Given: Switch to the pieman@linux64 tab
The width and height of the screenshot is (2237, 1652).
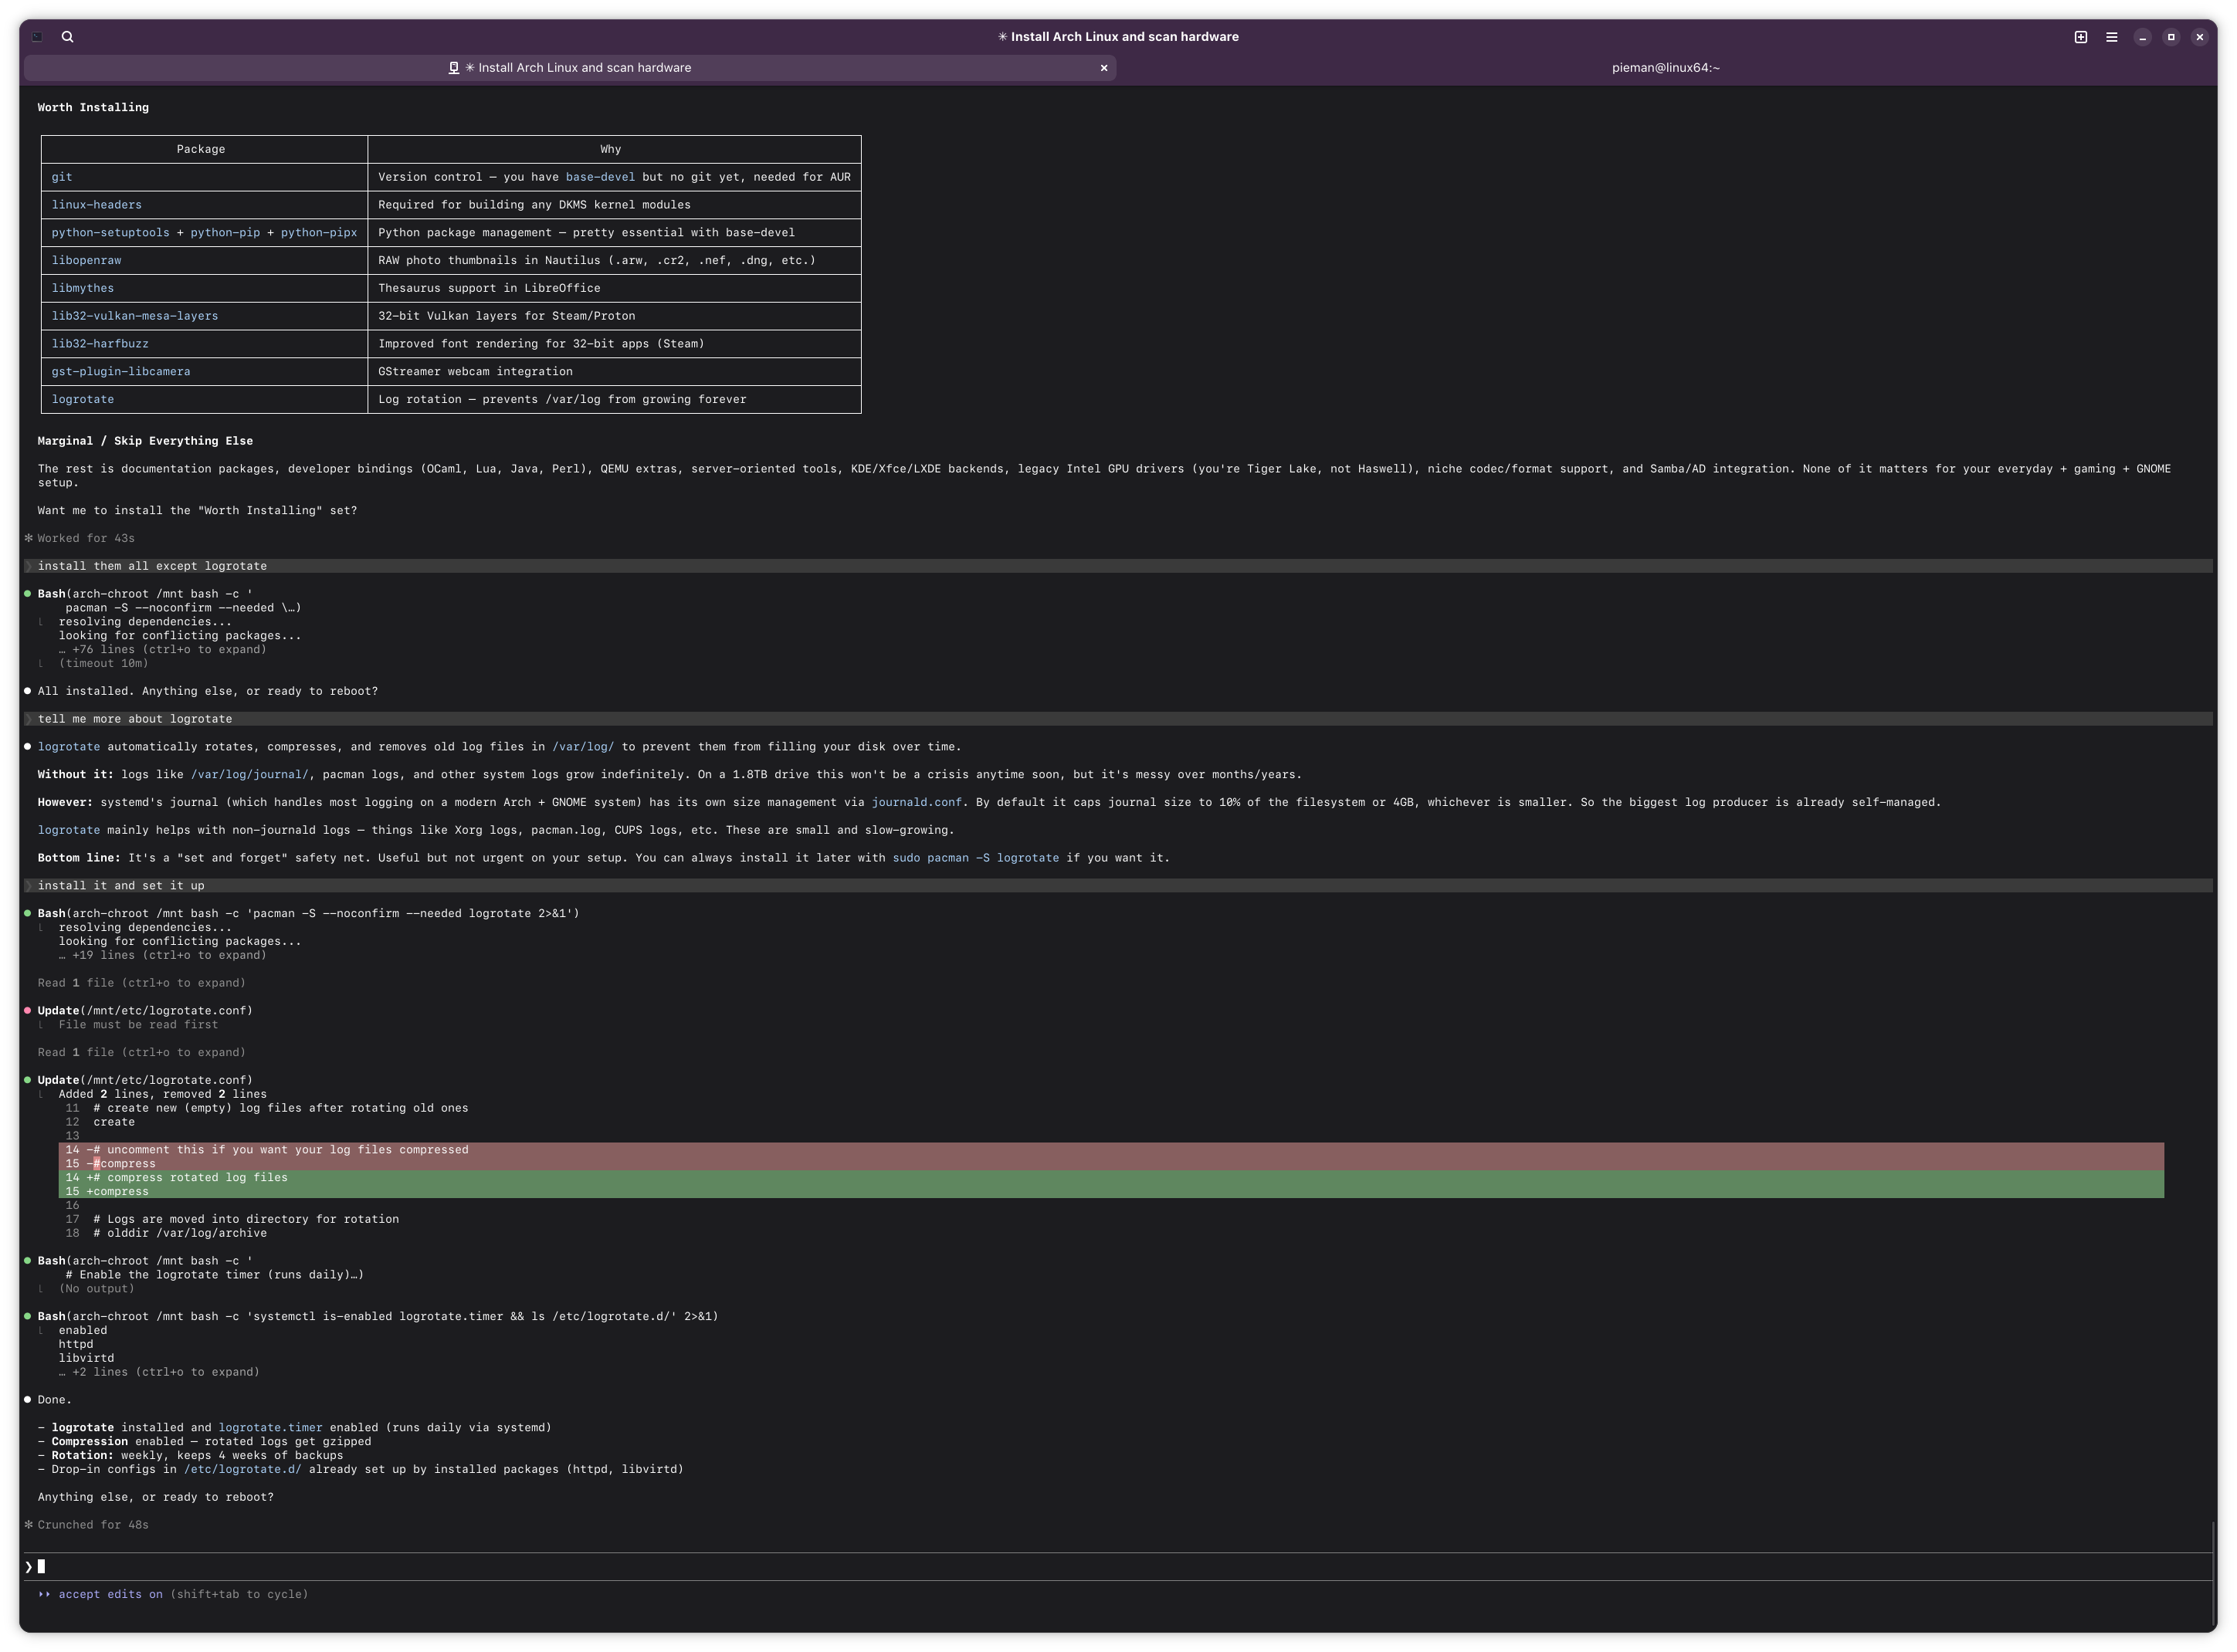Looking at the screenshot, I should coord(1665,68).
